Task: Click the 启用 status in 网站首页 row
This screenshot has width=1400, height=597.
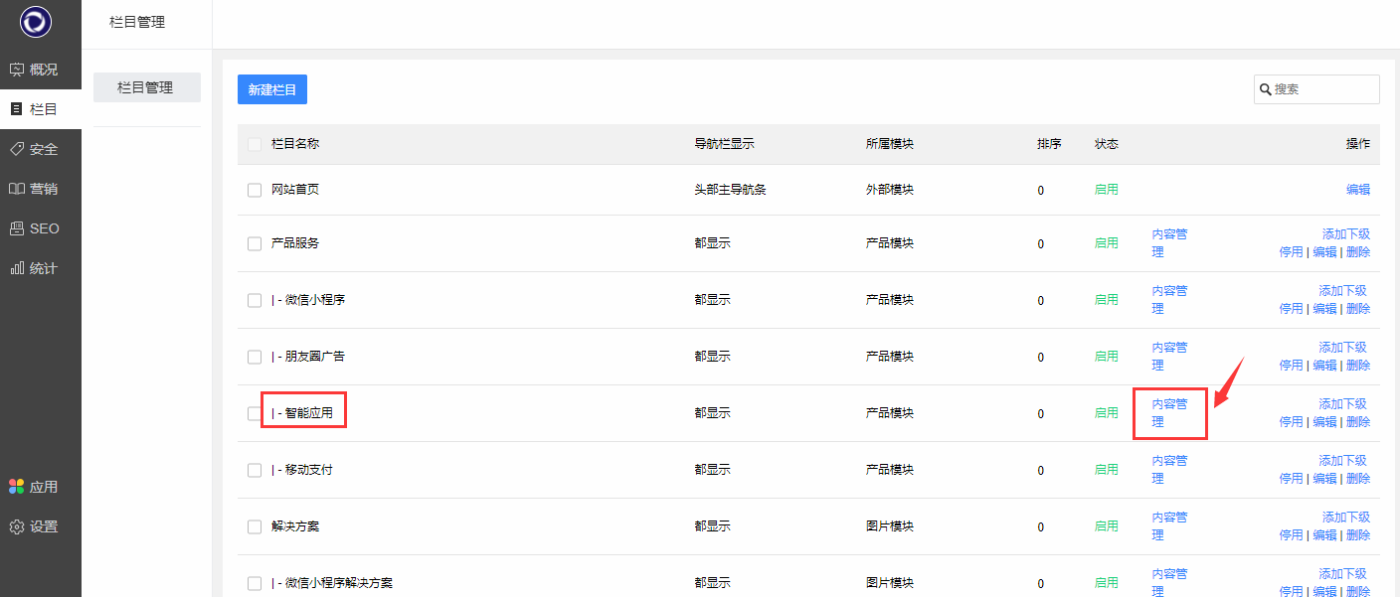Action: [1107, 190]
